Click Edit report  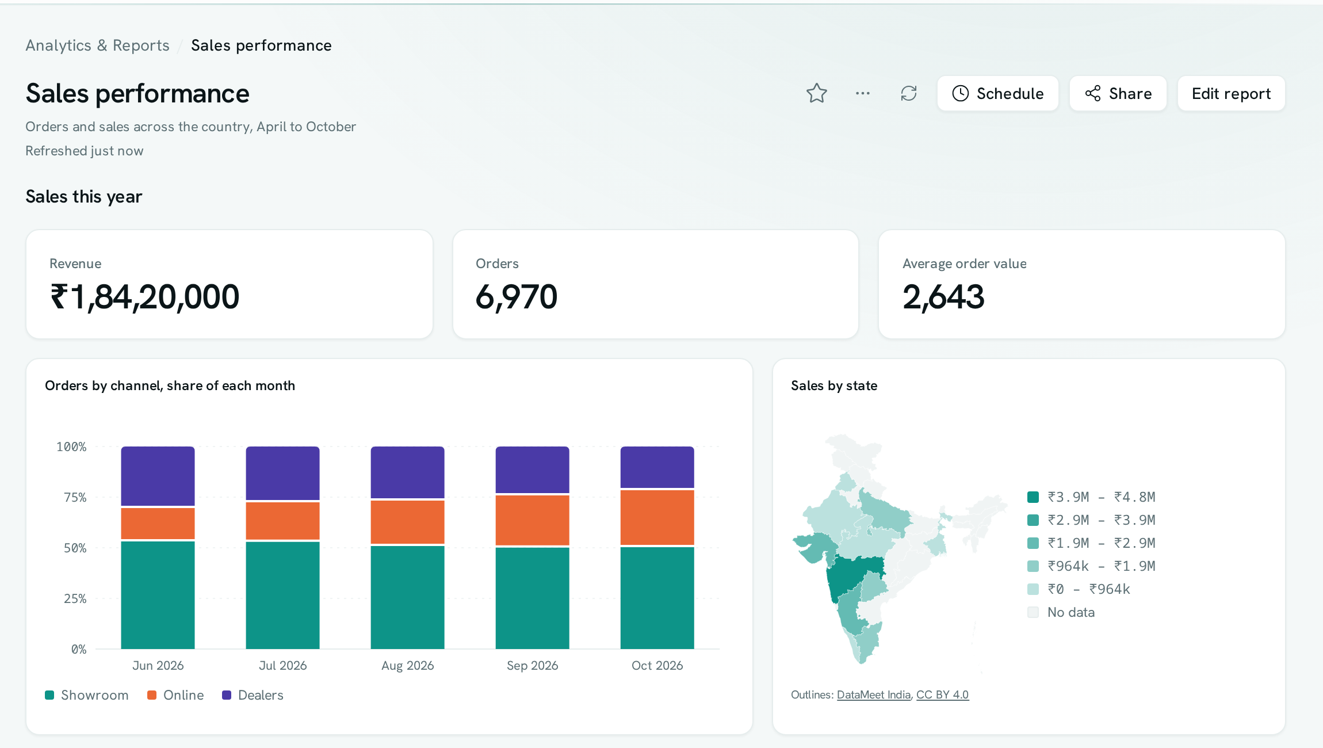1231,93
